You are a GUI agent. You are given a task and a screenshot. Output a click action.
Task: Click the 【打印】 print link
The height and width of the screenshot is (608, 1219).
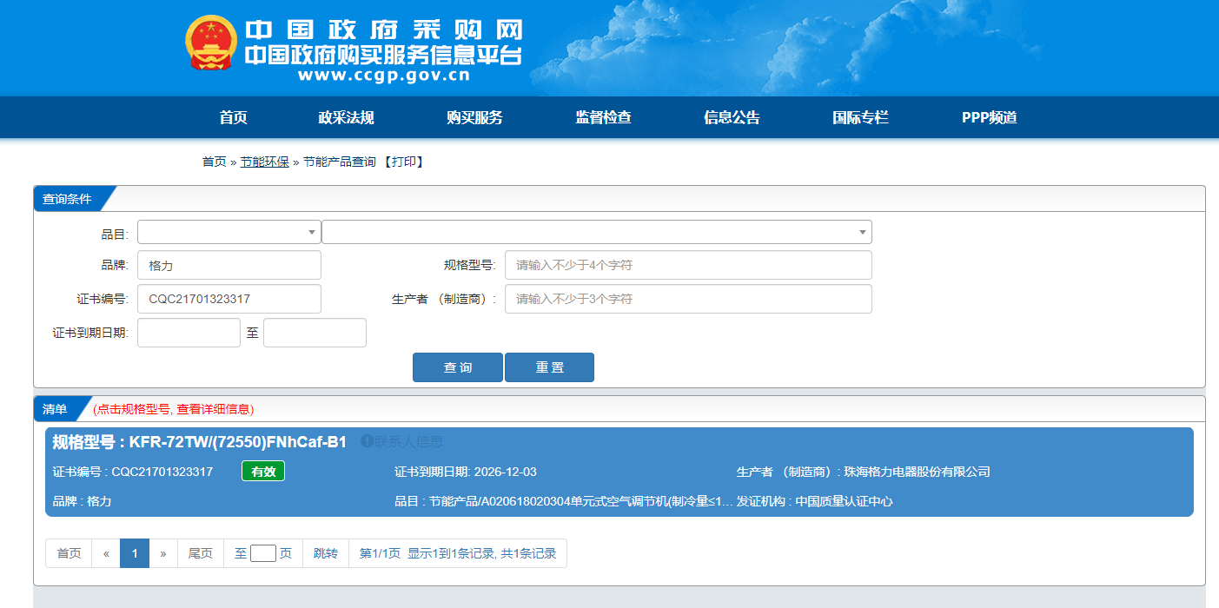pos(402,162)
